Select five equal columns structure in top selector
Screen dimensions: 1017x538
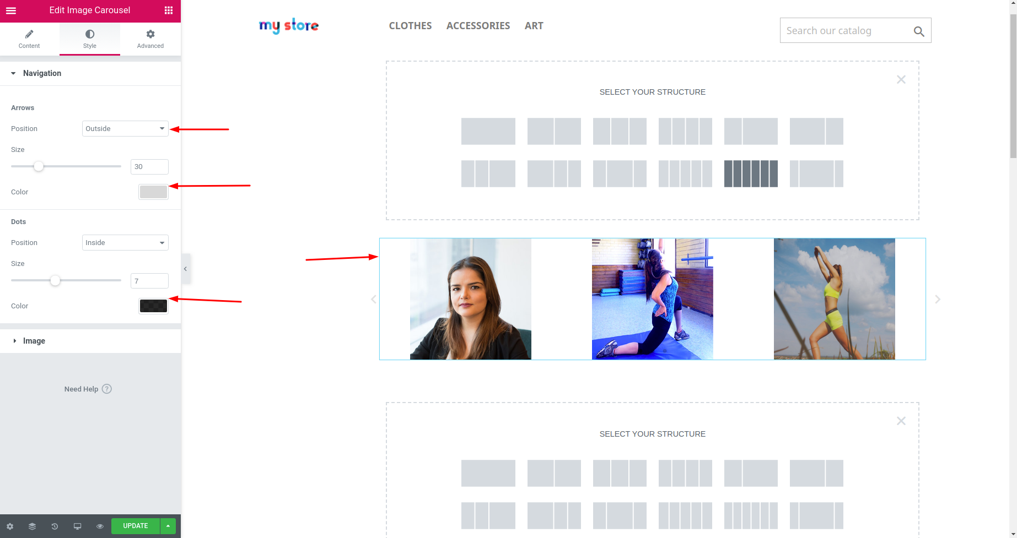[x=685, y=173]
